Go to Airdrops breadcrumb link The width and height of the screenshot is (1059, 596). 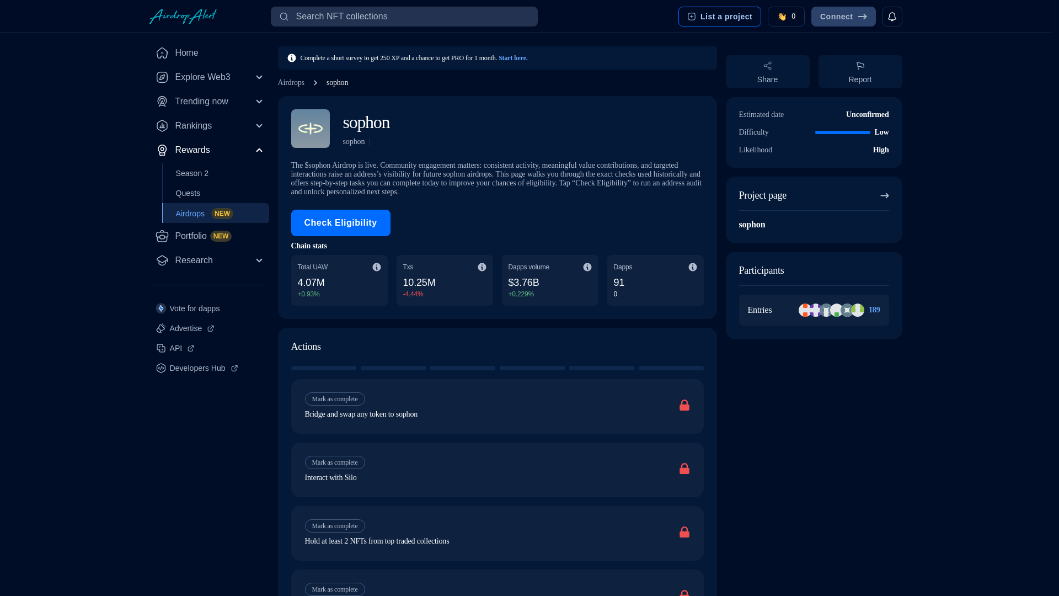point(291,83)
